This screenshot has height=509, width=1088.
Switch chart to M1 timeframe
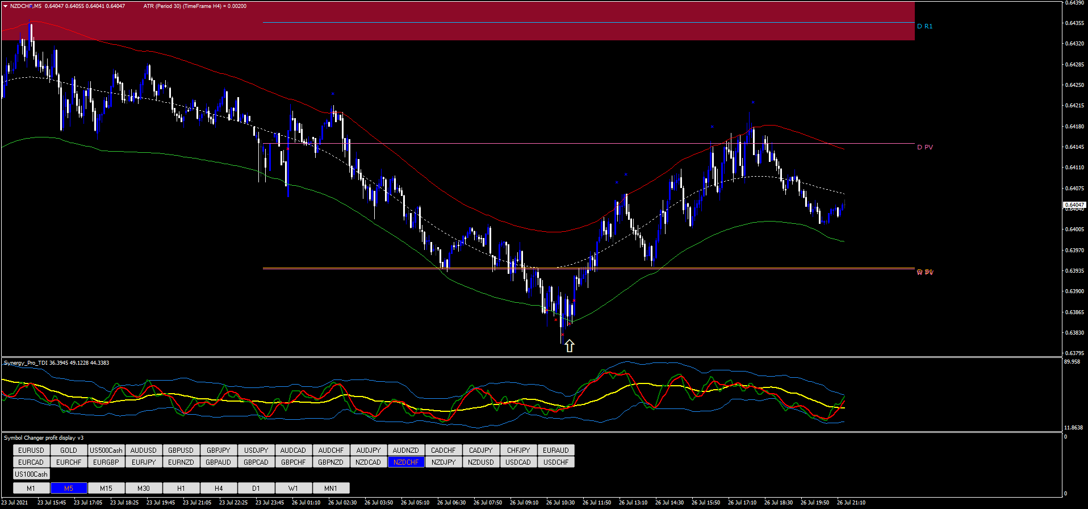[x=31, y=488]
